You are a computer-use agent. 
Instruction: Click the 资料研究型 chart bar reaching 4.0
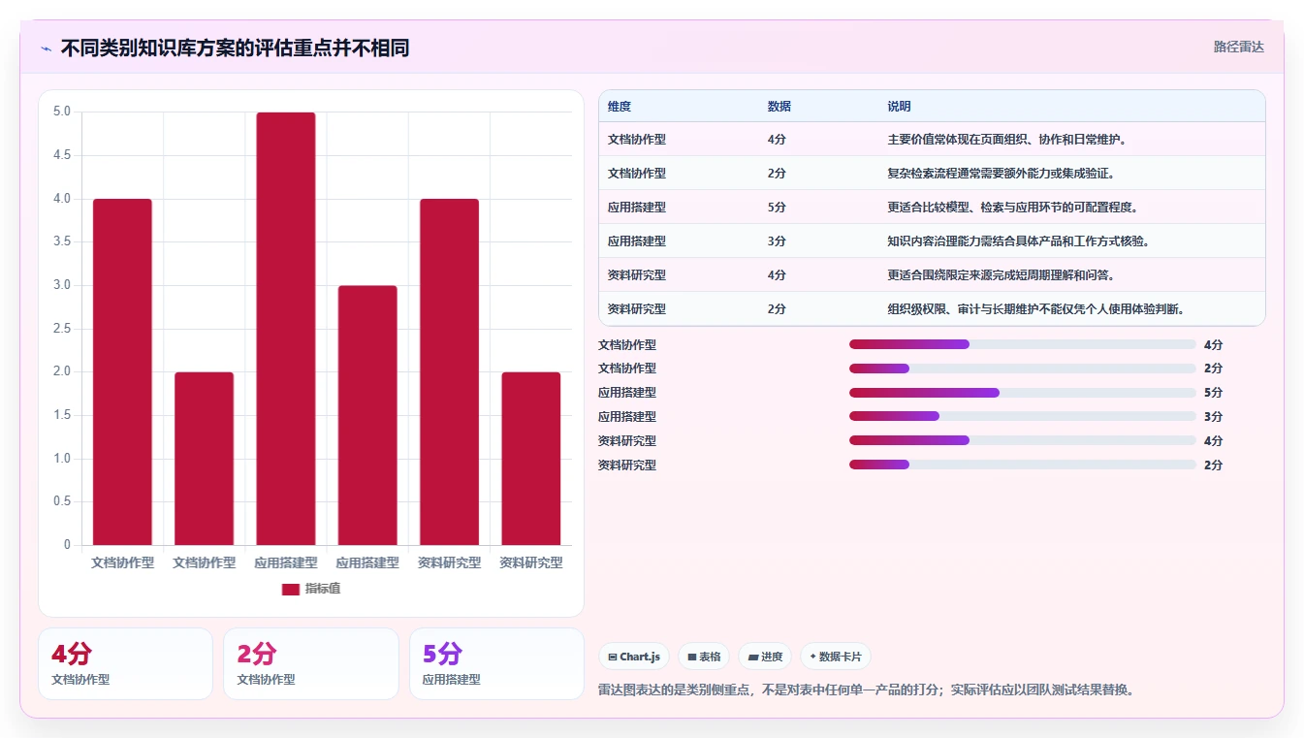[x=450, y=372]
